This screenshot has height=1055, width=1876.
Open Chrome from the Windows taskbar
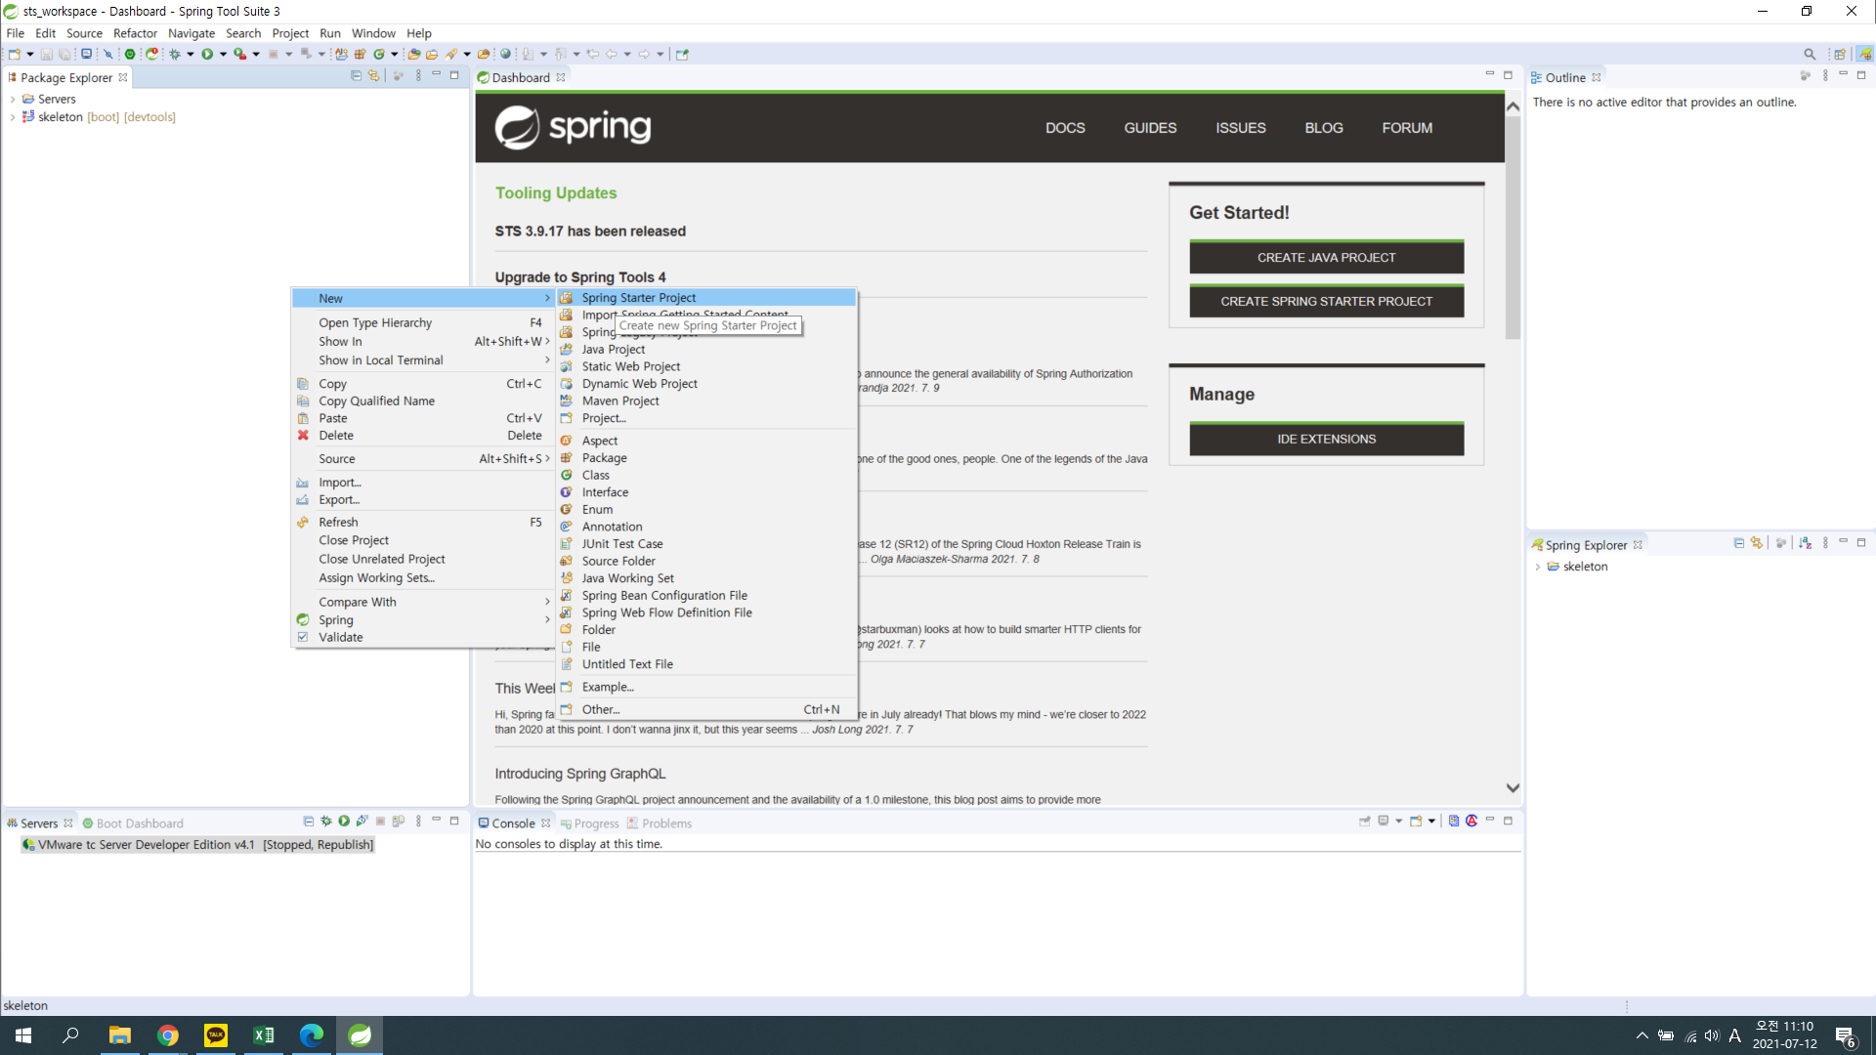point(168,1035)
